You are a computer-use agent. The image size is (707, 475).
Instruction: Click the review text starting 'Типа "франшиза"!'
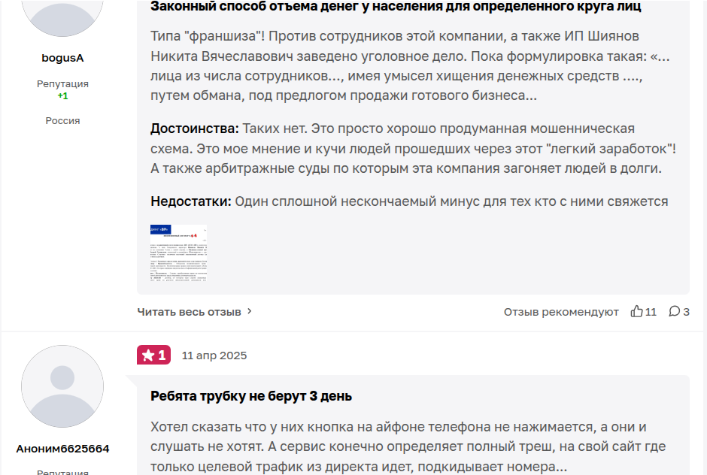click(x=411, y=66)
